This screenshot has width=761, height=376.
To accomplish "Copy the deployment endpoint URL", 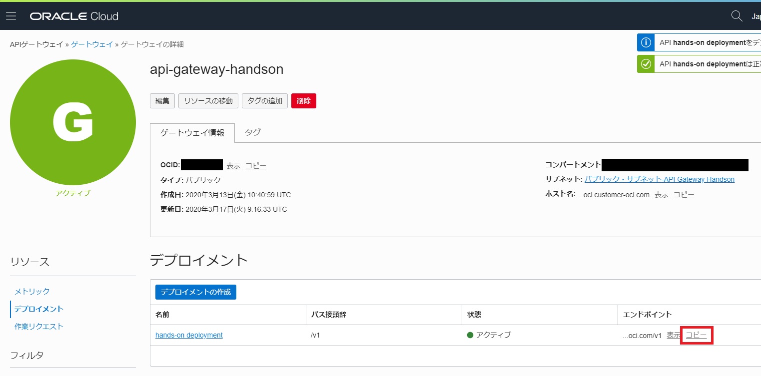I will pyautogui.click(x=696, y=335).
